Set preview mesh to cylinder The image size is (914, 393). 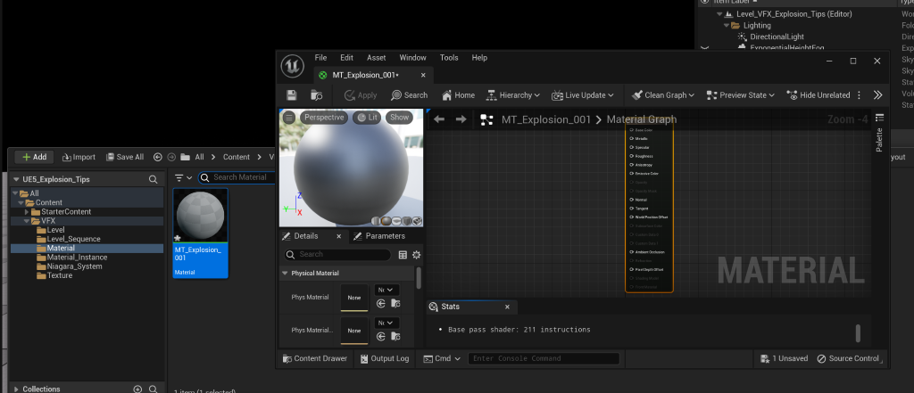point(376,221)
